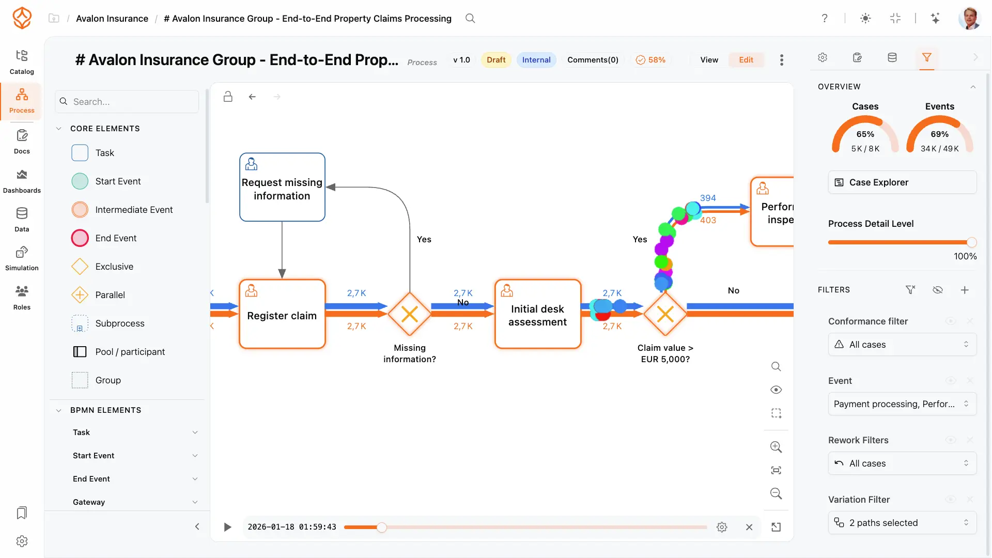Remove the Conformance filter

click(x=970, y=321)
